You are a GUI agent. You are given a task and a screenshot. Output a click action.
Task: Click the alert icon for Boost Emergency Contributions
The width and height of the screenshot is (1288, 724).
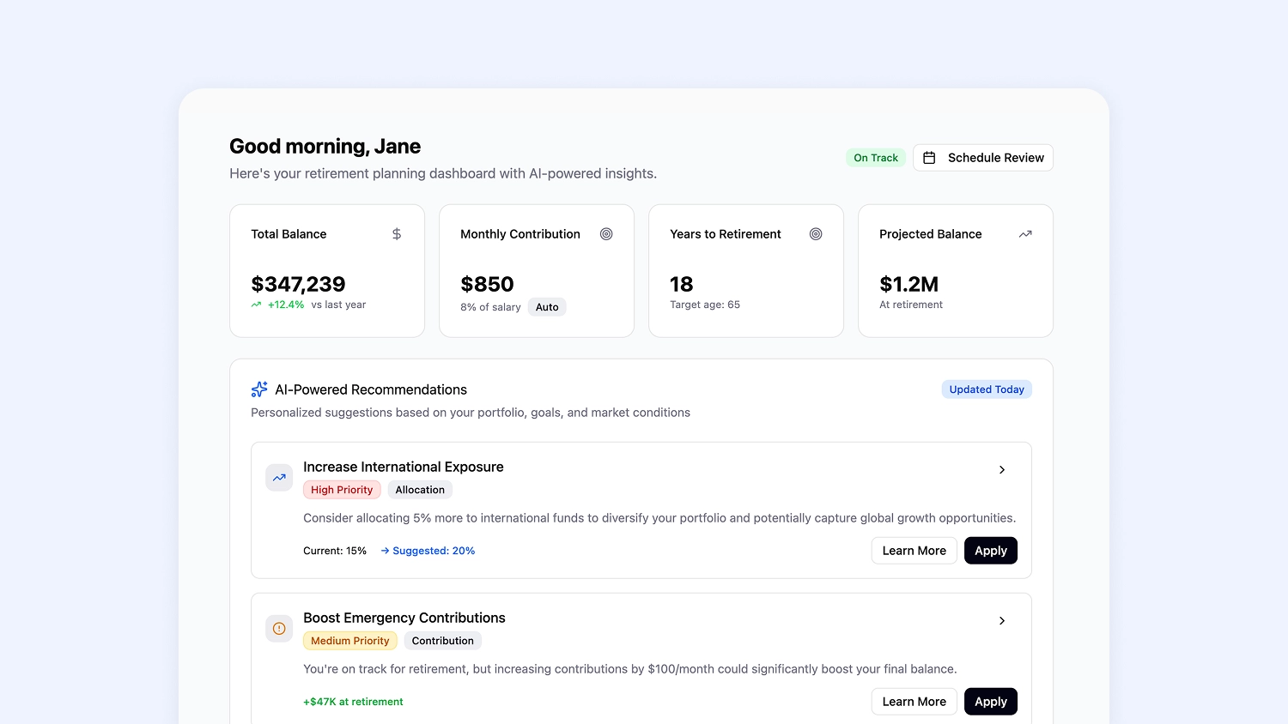(x=279, y=629)
